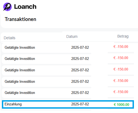Image resolution: width=138 pixels, height=113 pixels.
Task: Click the second row's red € -150.00 amount
Action: click(121, 58)
